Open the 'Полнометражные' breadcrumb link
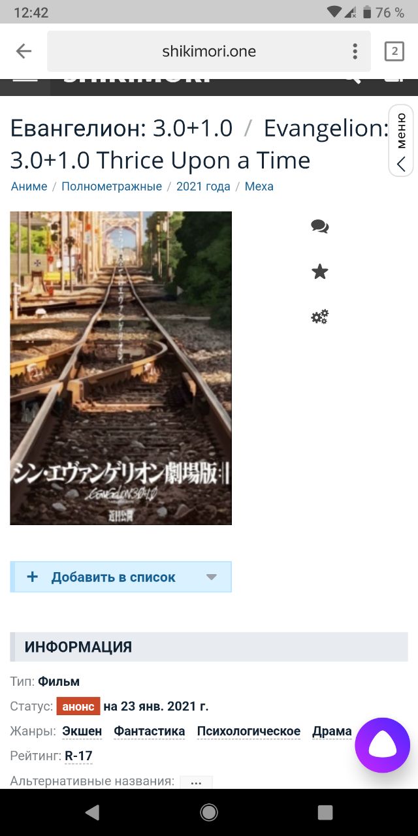This screenshot has height=836, width=418. 112,186
